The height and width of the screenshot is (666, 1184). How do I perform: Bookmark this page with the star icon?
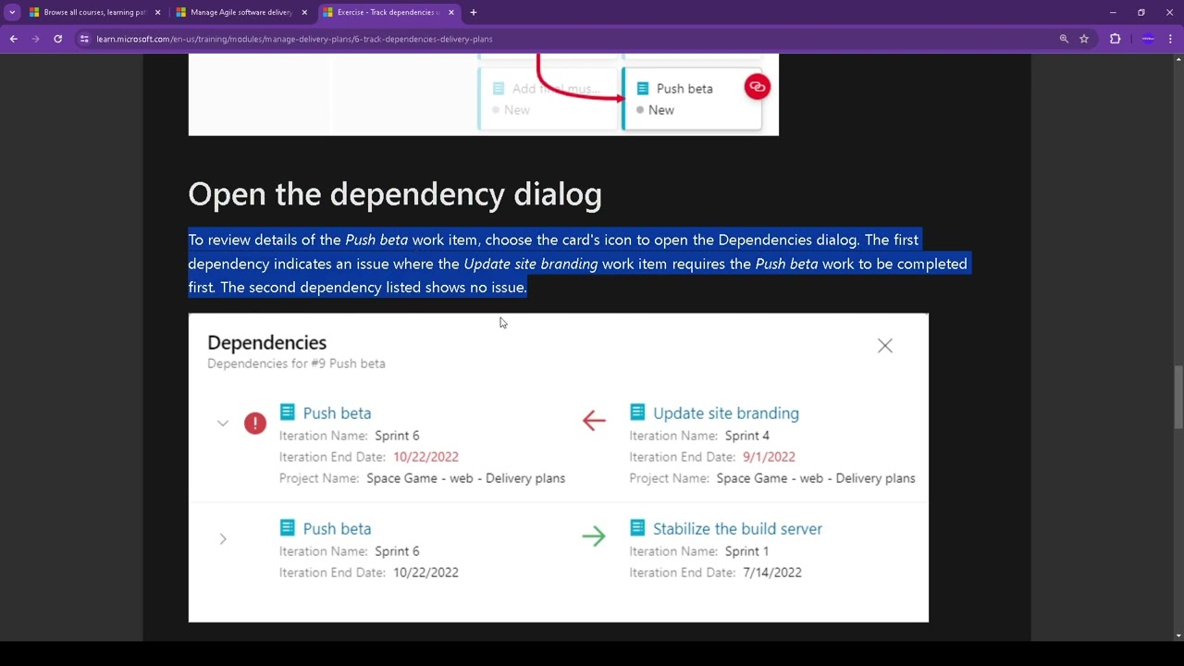[1084, 39]
